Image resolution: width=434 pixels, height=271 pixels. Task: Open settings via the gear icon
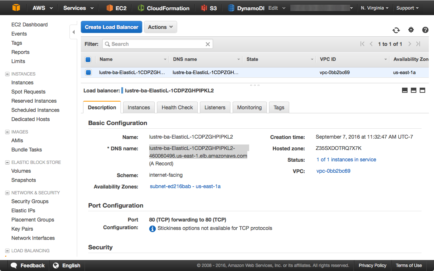point(411,30)
